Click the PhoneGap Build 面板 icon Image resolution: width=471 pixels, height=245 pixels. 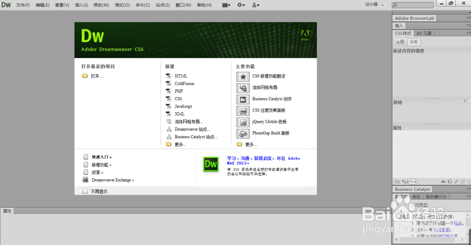tap(243, 134)
